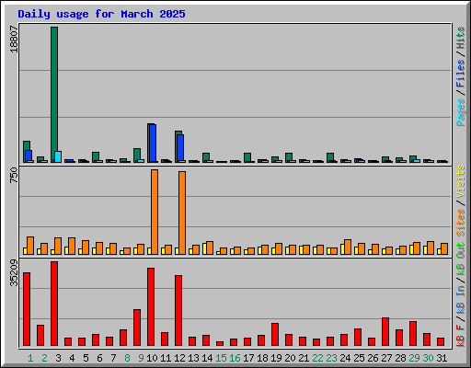Viewport: 471px width, 368px height.
Task: Click day label 18 on the x-axis
Action: (262, 358)
